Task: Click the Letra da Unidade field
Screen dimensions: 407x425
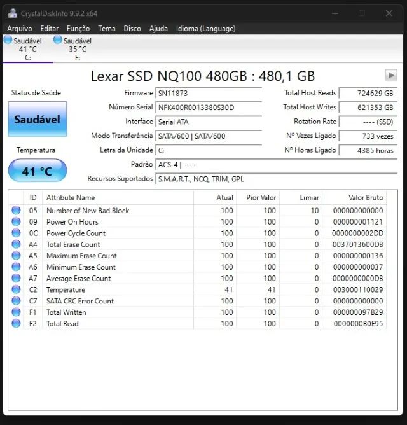Action: coord(209,150)
